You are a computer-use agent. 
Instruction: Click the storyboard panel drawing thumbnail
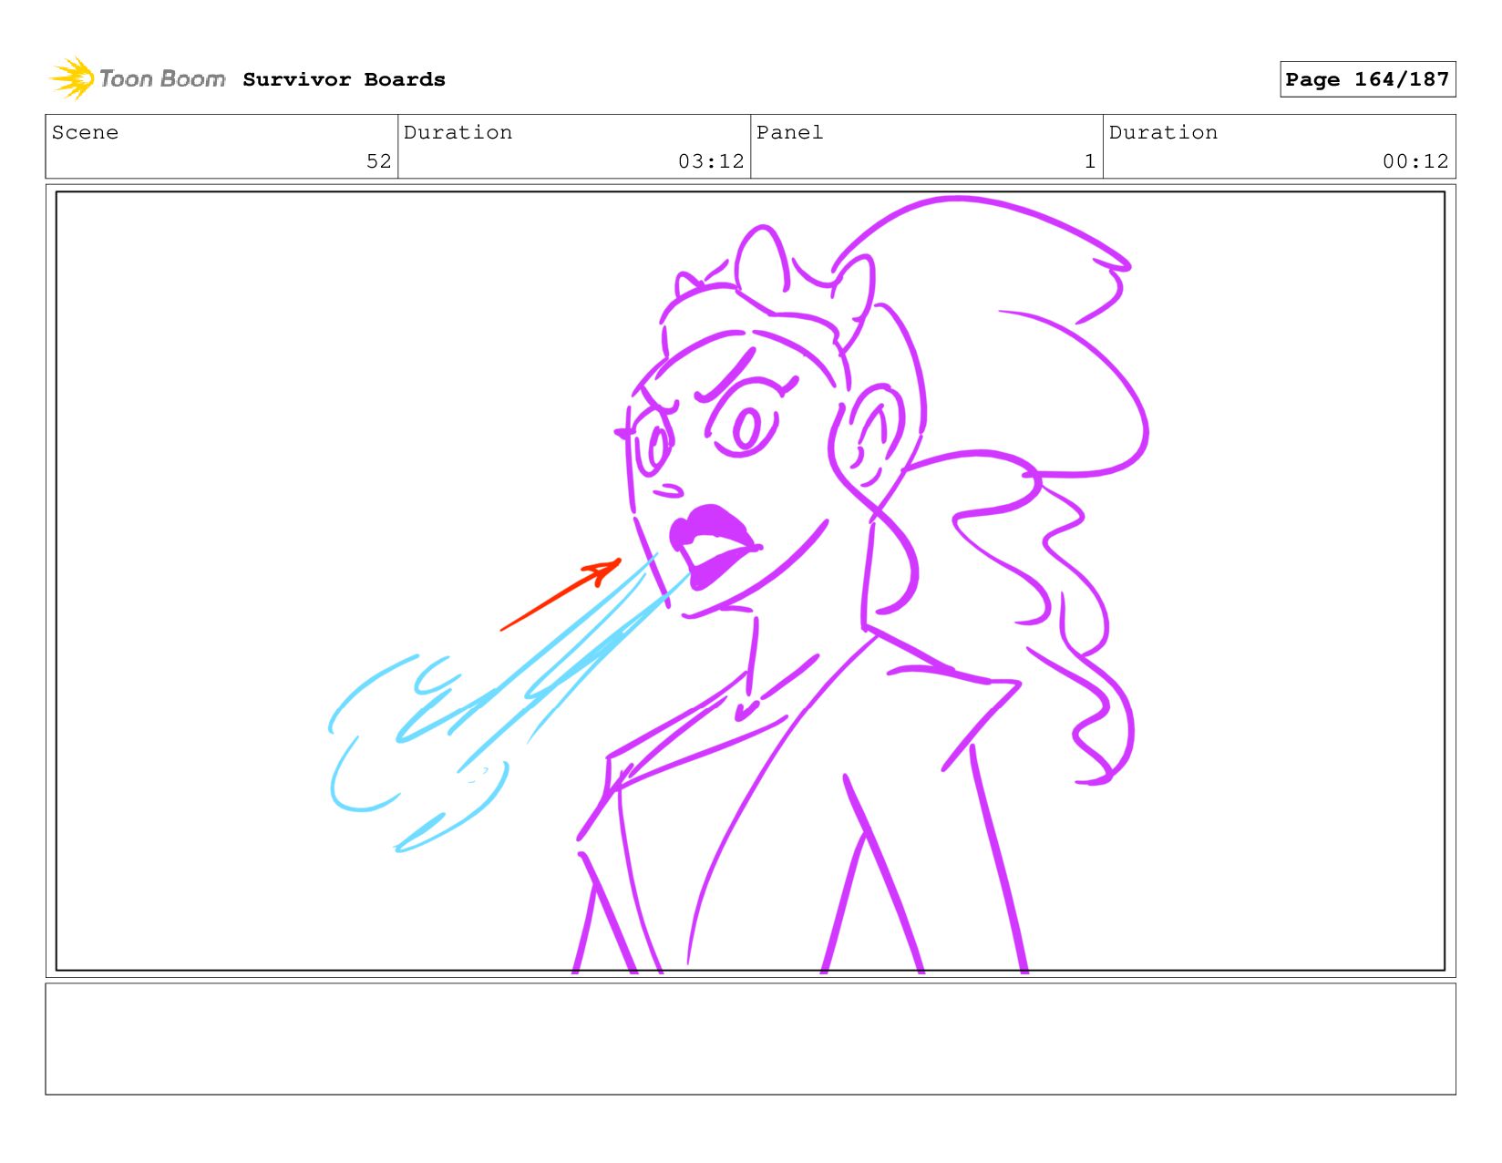click(x=750, y=581)
